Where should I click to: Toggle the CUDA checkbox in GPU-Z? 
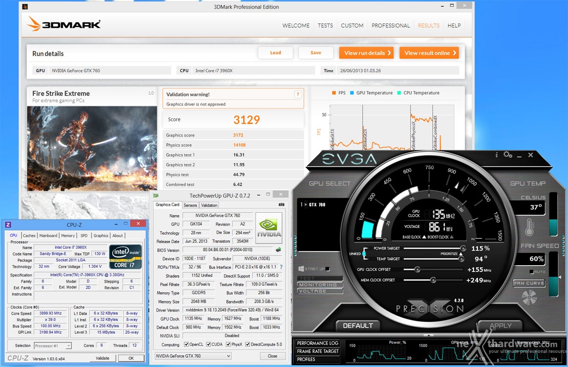[209, 344]
